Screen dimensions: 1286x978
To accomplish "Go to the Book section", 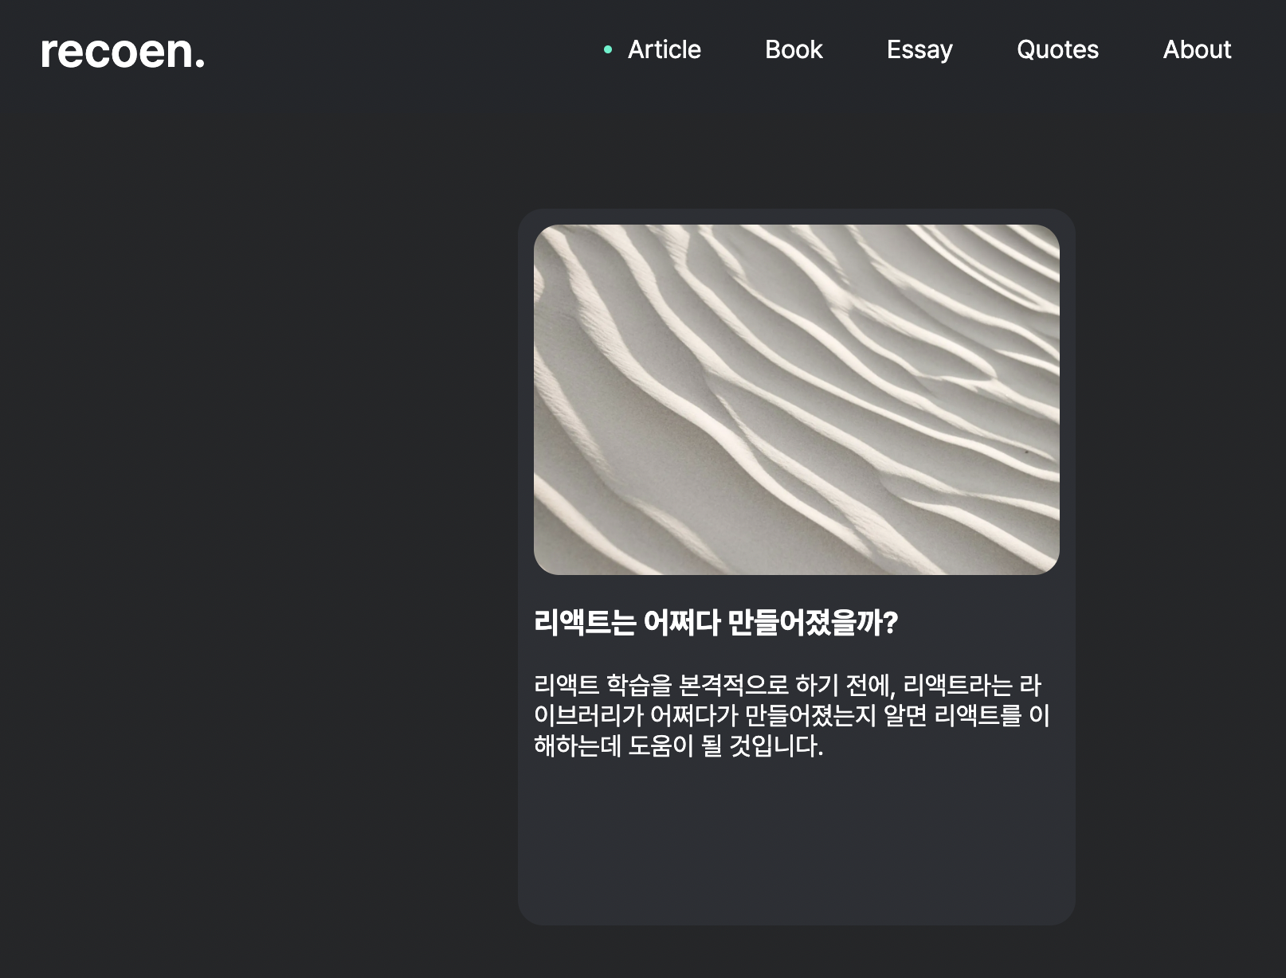I will point(794,49).
